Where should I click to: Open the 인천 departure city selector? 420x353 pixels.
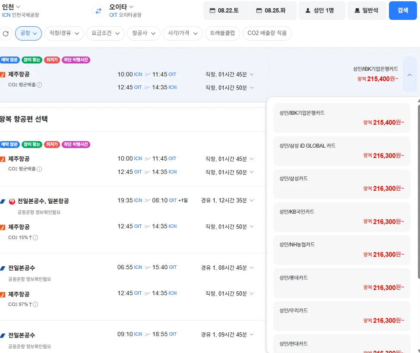[11, 7]
